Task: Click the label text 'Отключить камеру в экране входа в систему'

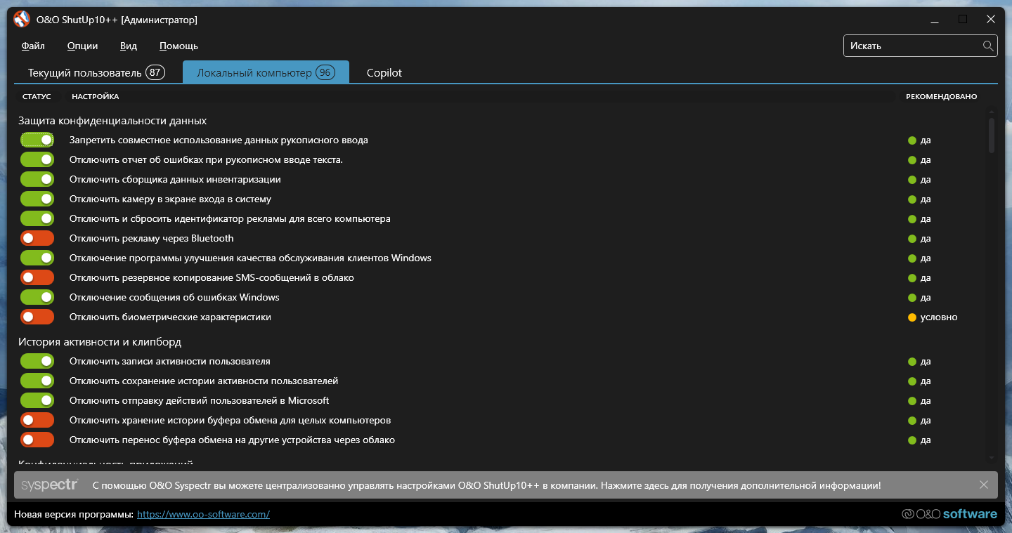Action: tap(170, 199)
